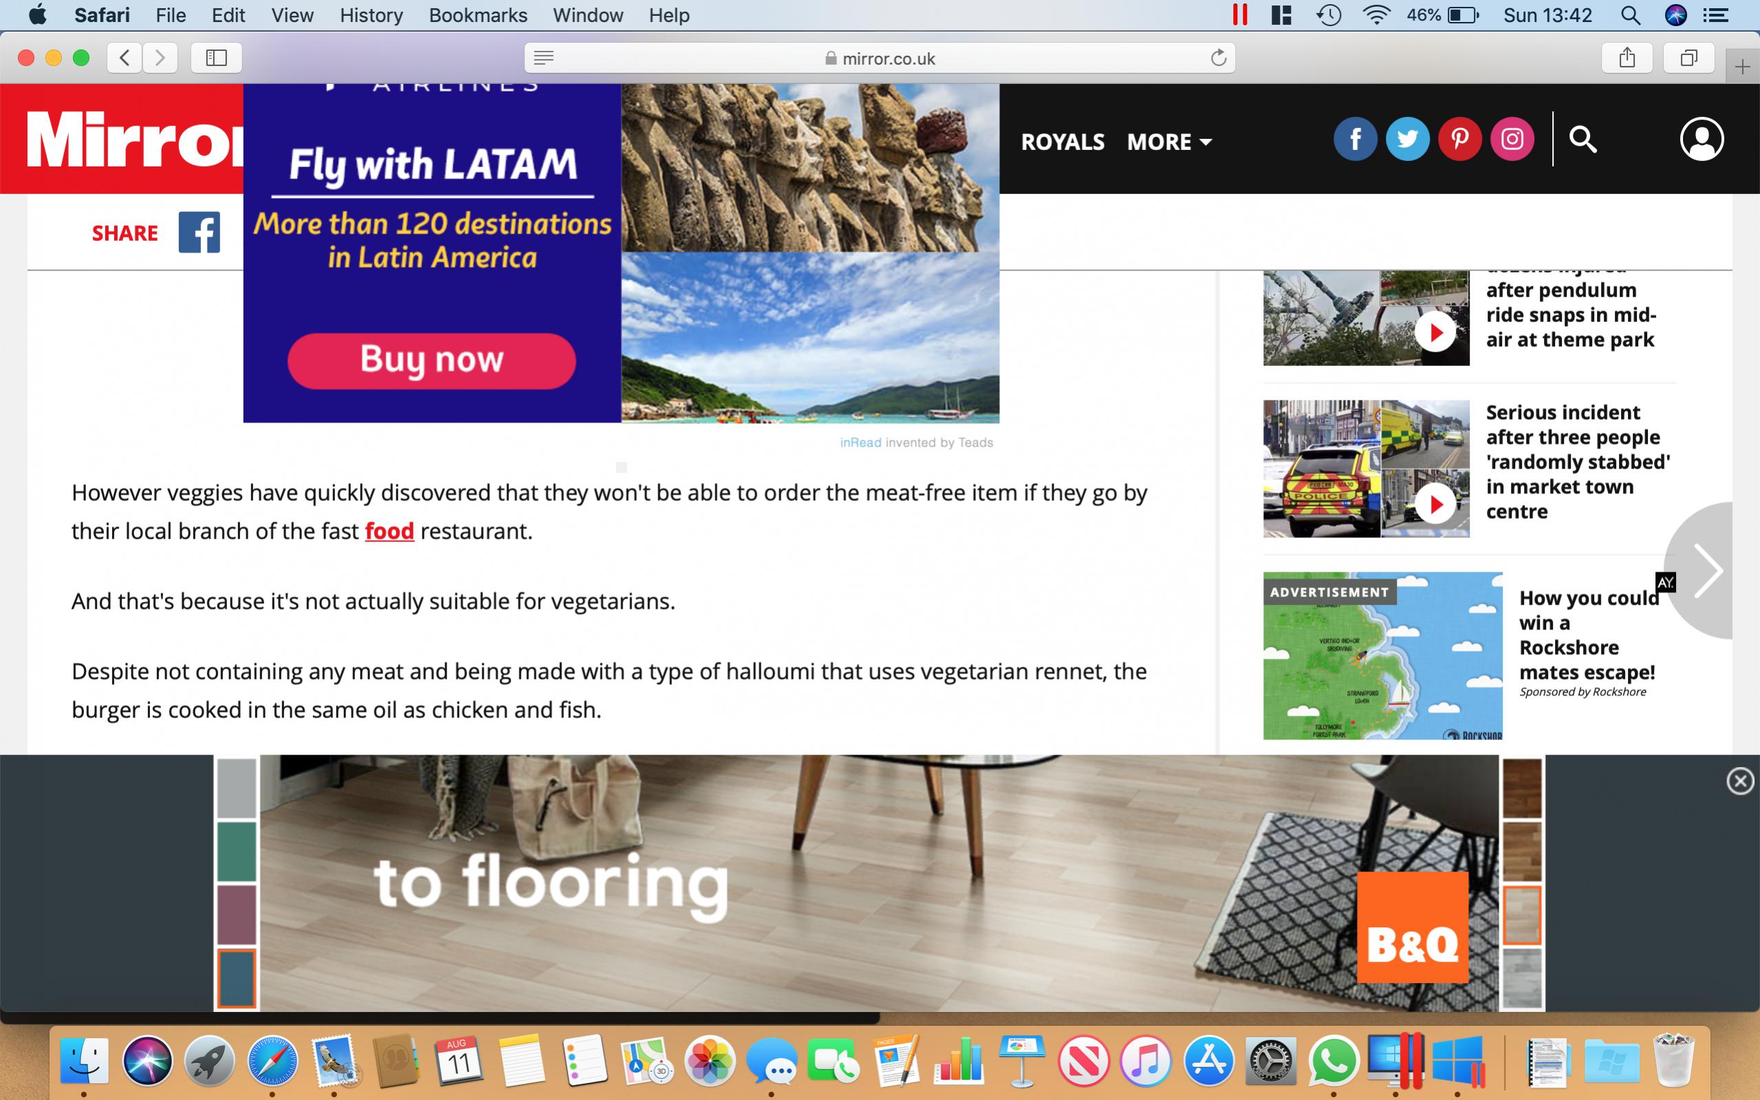Play the pendulum ride video

pos(1435,332)
